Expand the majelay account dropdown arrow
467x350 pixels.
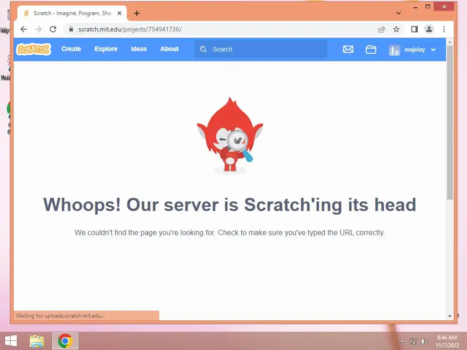point(433,50)
